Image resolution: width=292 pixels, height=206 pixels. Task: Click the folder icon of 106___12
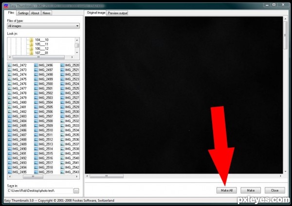32,48
